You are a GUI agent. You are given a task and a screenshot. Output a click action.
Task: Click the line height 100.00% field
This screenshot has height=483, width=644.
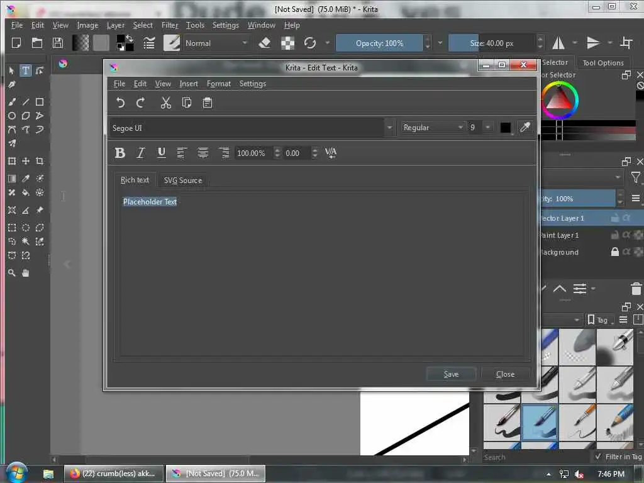[x=255, y=153]
